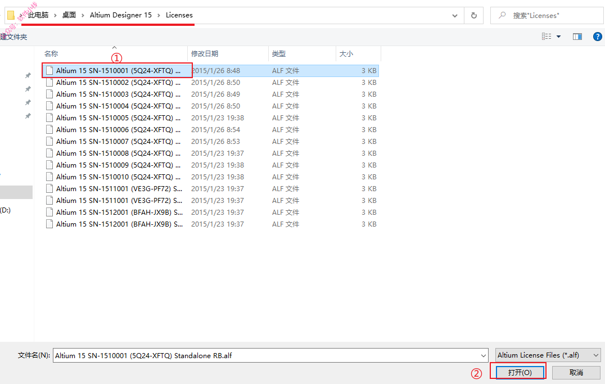Open help with the blue question mark

[x=597, y=37]
